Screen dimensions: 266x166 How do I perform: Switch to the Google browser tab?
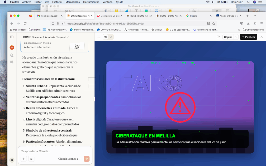tap(193, 16)
